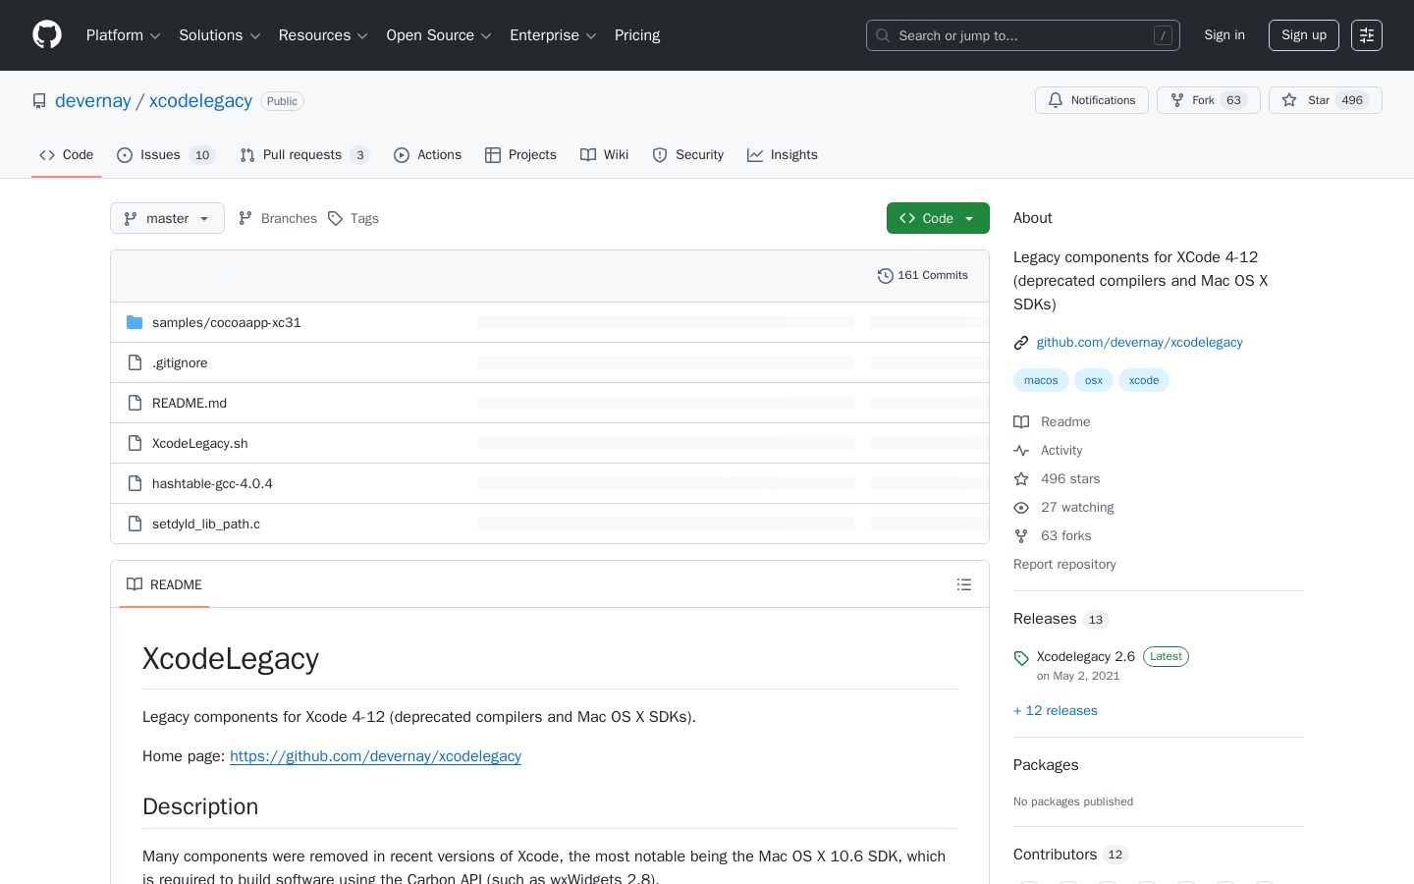Image resolution: width=1414 pixels, height=884 pixels.
Task: Click the GitHub logo icon
Action: pyautogui.click(x=47, y=35)
